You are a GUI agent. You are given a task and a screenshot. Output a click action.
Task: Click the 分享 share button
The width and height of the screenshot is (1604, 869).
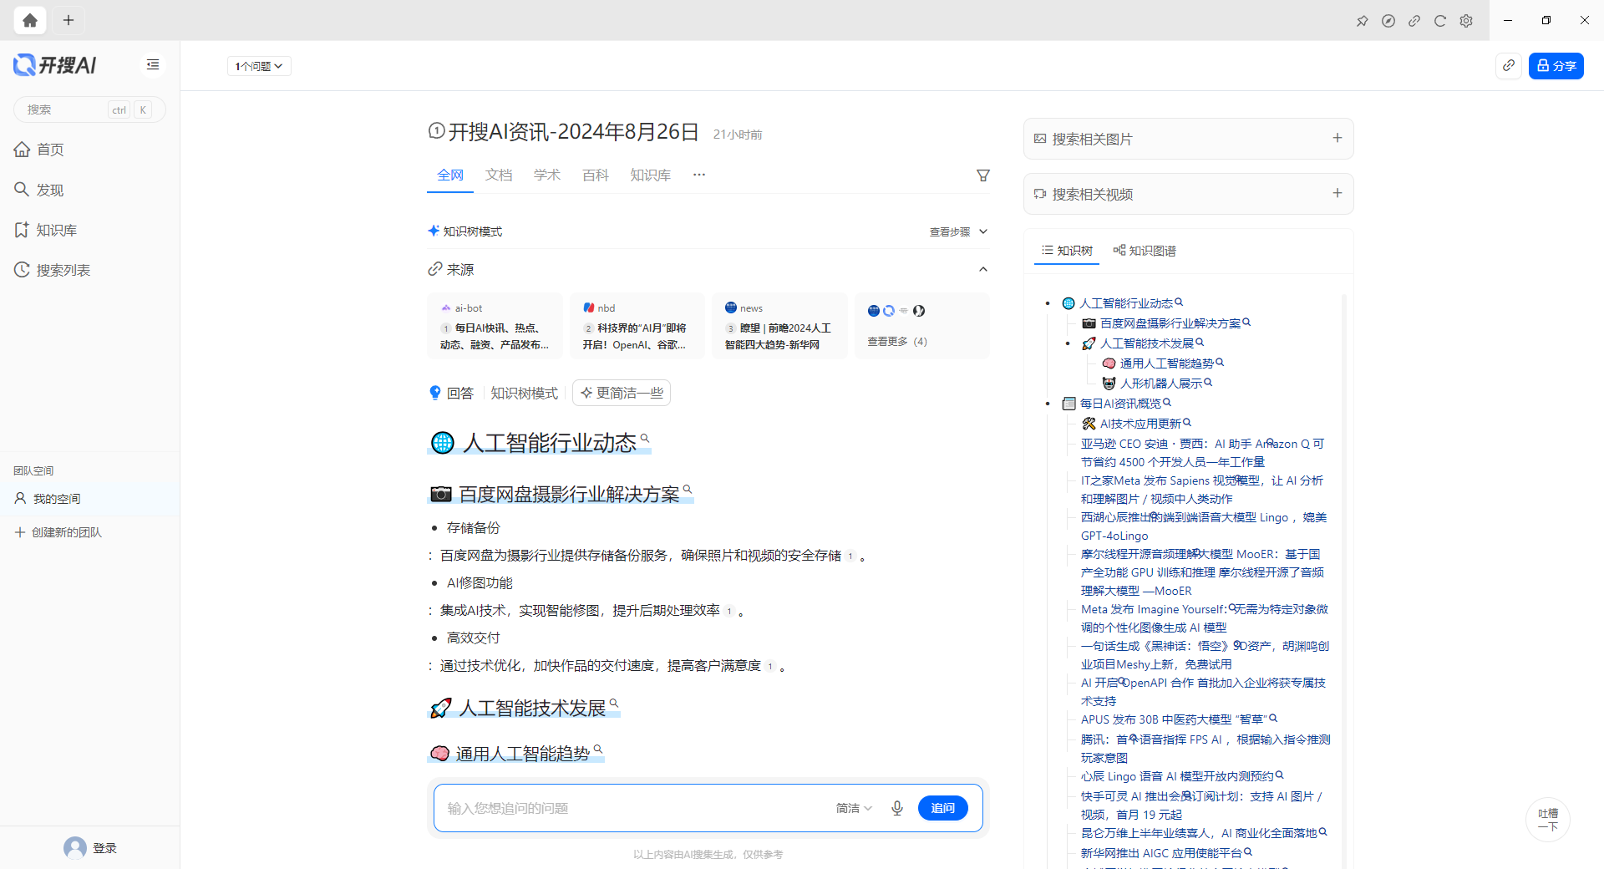1556,65
